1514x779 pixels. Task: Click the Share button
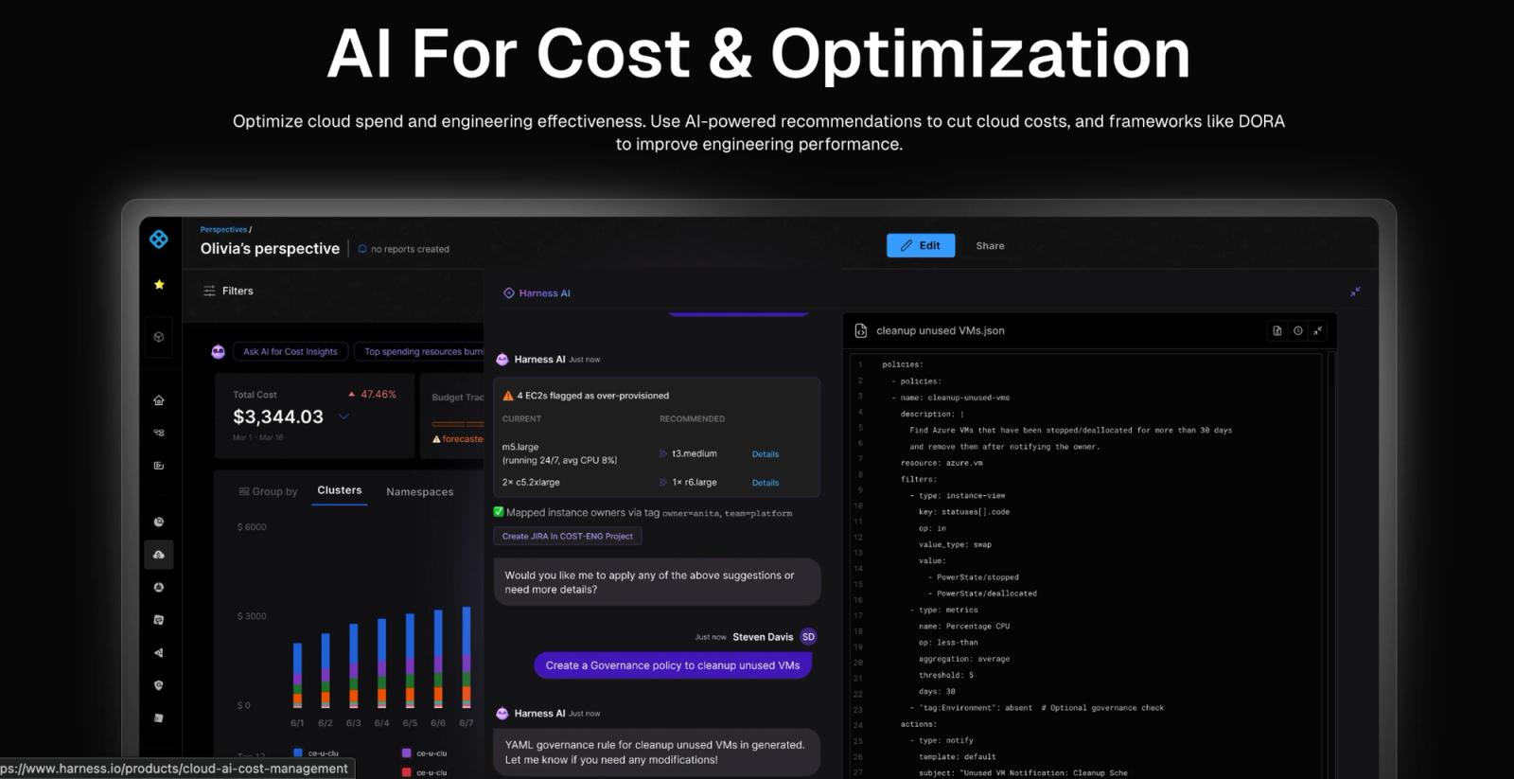(990, 245)
